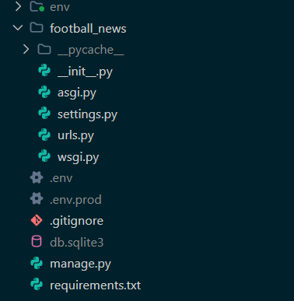294x301 pixels.
Task: Click the git icon beside .gitignore
Action: click(37, 220)
